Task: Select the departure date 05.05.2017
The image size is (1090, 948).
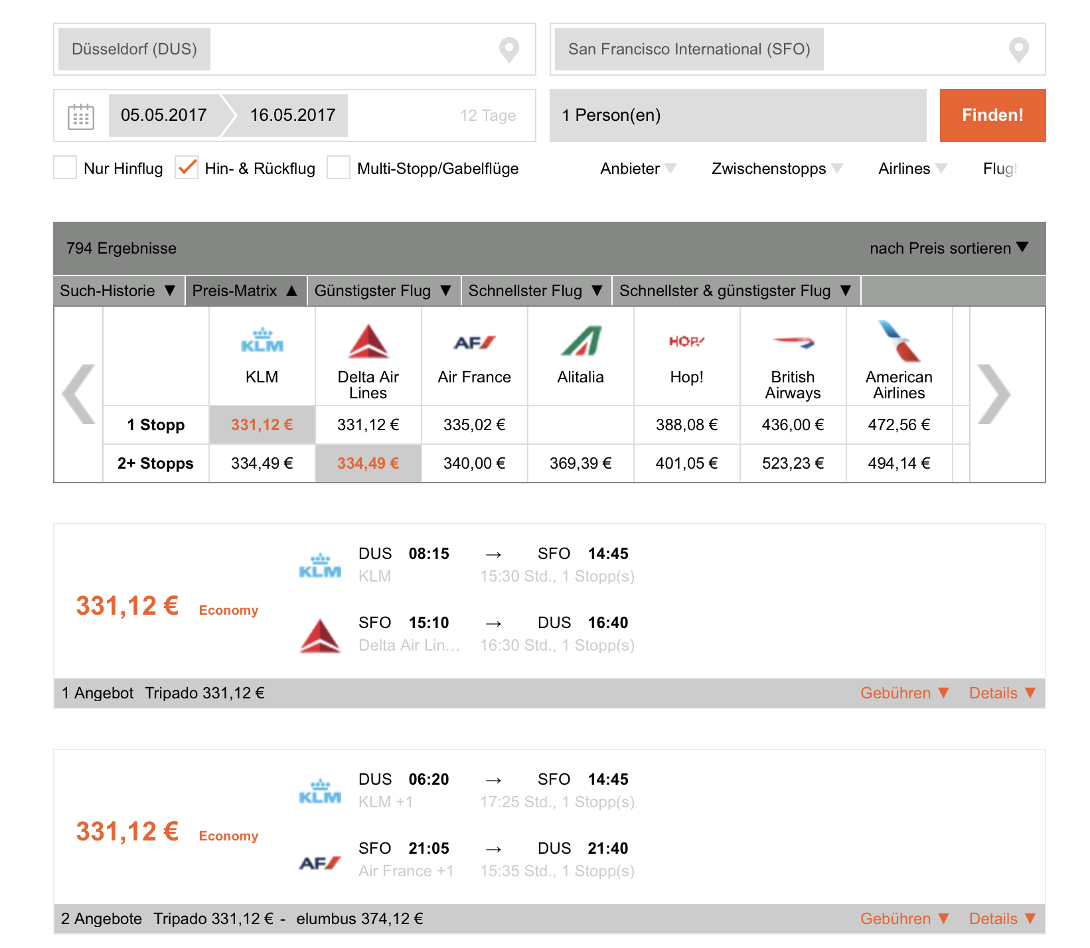Action: (165, 116)
